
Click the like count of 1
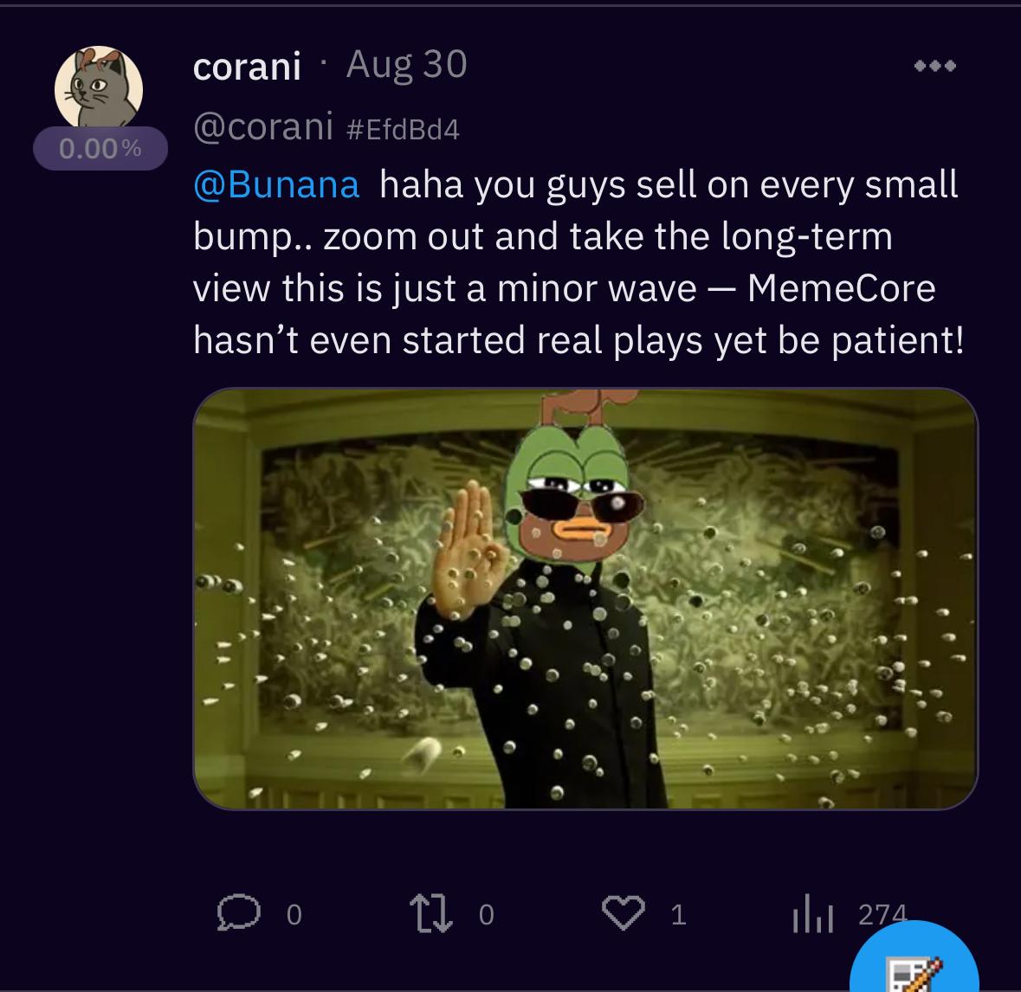point(679,915)
